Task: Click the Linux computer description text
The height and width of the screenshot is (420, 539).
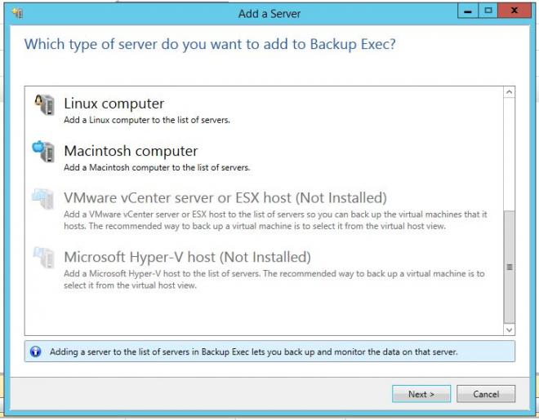Action: pos(147,121)
